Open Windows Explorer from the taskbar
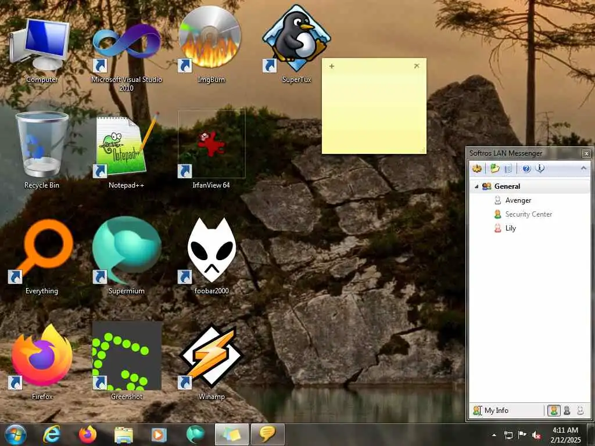 click(124, 435)
